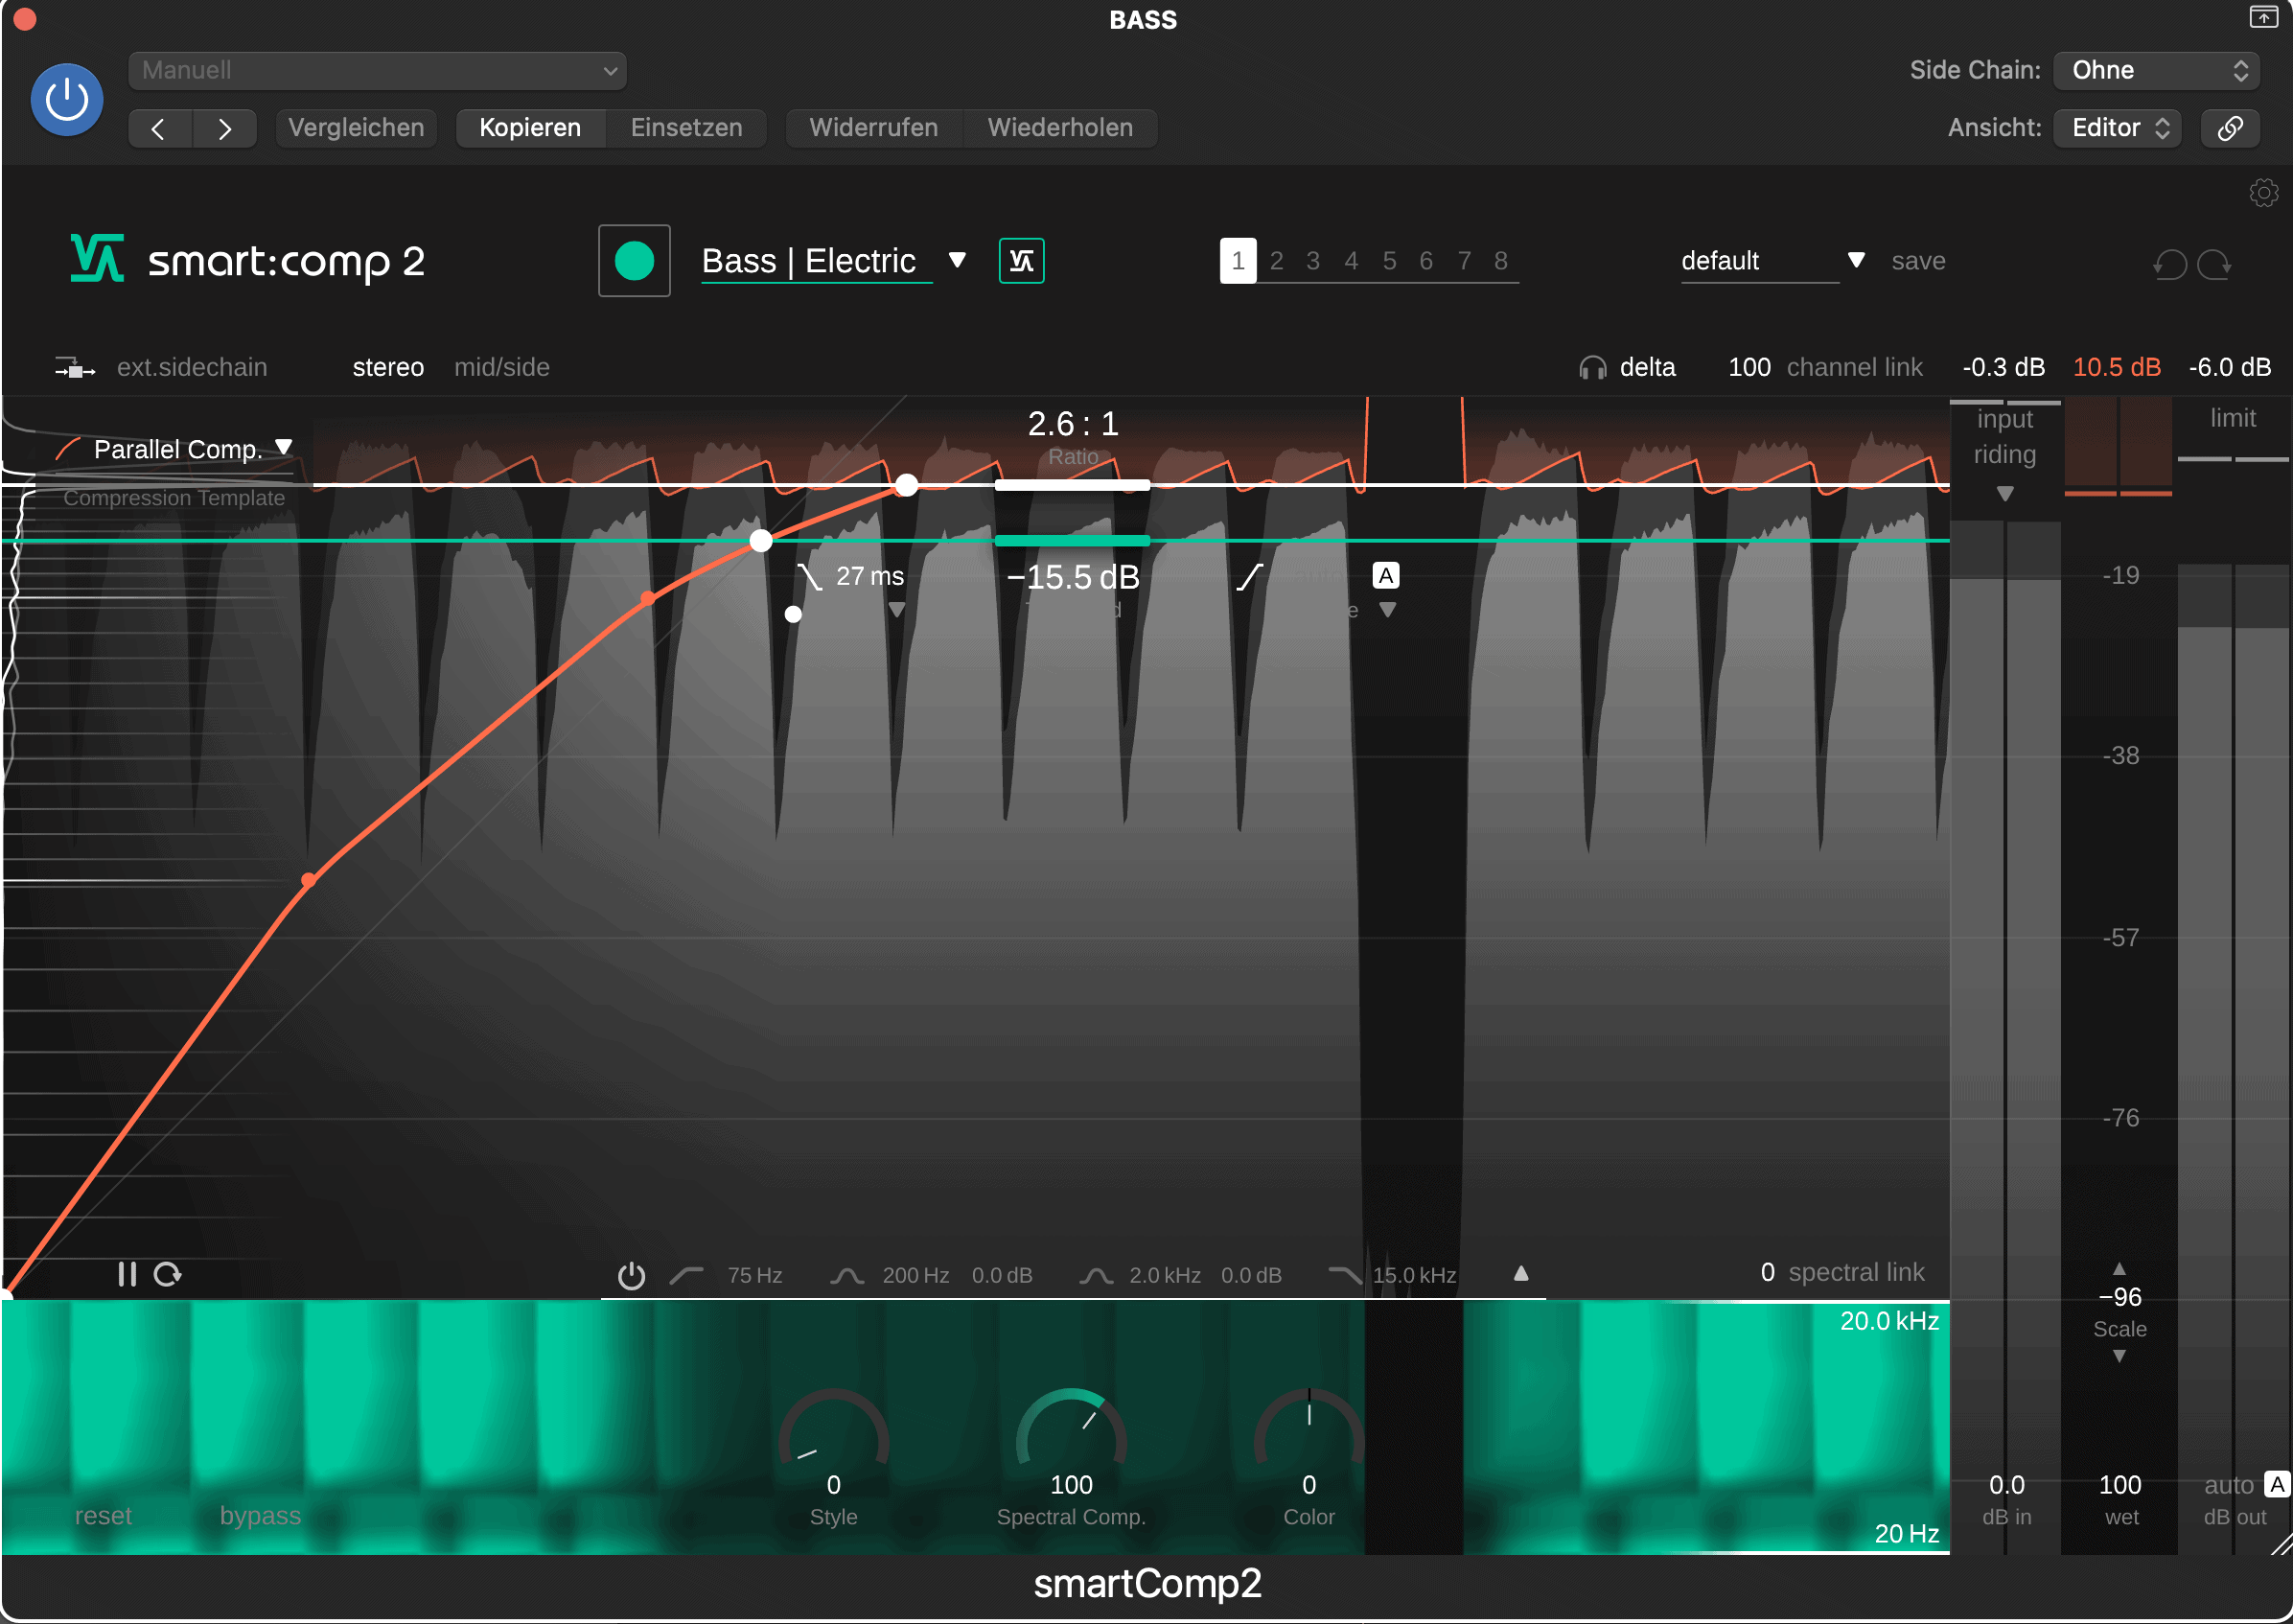
Task: Select state slot 8
Action: tap(1501, 261)
